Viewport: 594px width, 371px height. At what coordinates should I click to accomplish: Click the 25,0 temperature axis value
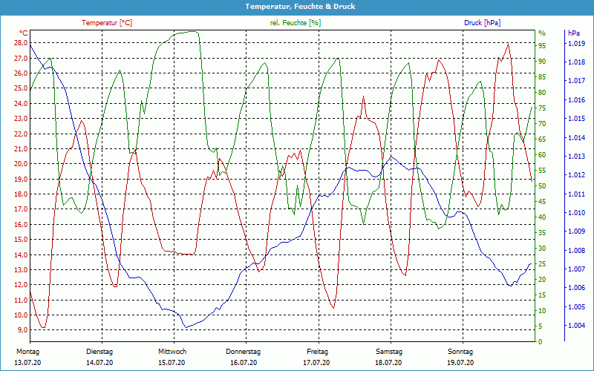coord(22,88)
